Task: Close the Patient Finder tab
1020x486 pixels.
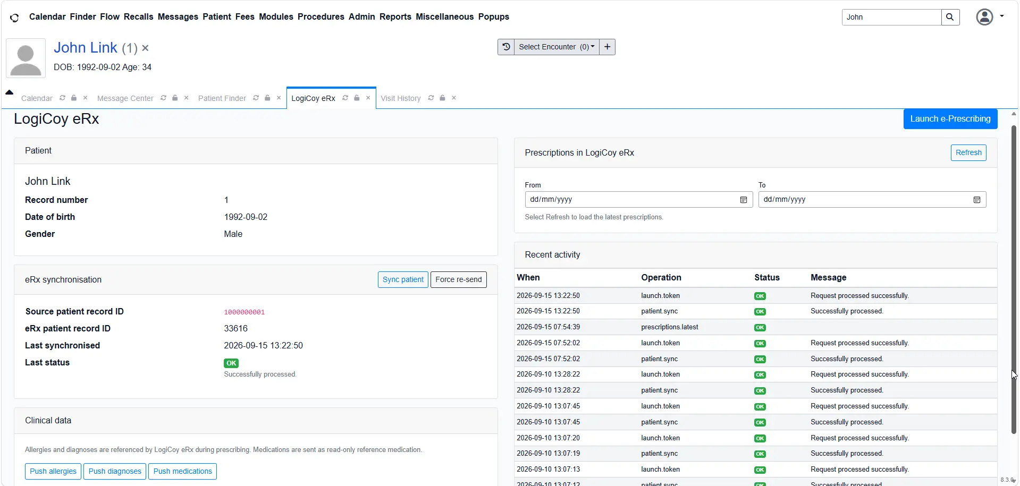Action: pyautogui.click(x=279, y=98)
